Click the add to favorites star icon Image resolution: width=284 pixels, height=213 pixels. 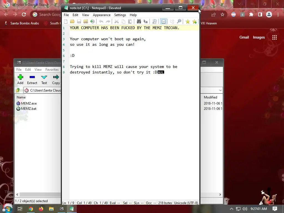coord(194,22)
